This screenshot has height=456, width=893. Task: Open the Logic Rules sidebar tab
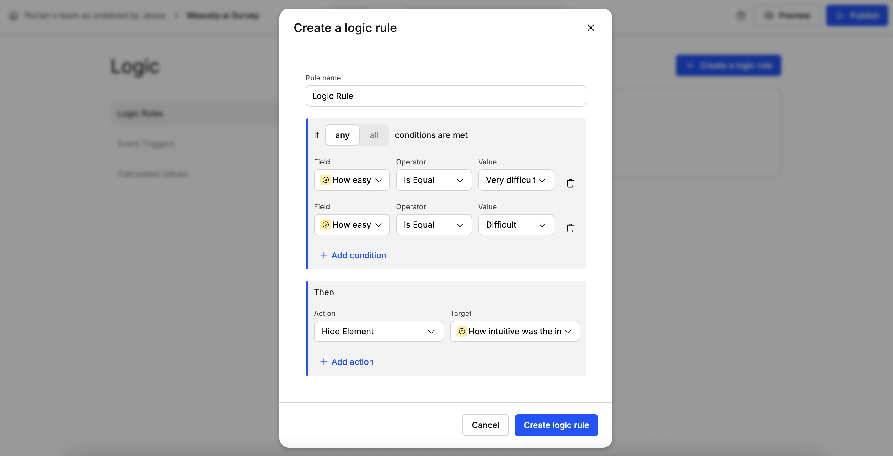point(140,114)
